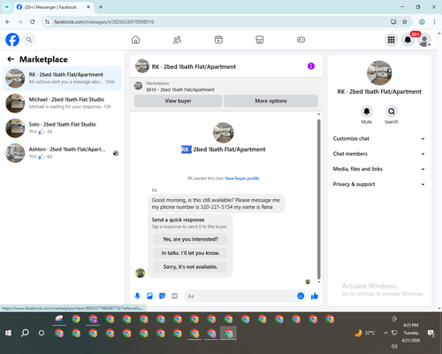
Task: Open Windows Start menu
Action: pos(8,333)
